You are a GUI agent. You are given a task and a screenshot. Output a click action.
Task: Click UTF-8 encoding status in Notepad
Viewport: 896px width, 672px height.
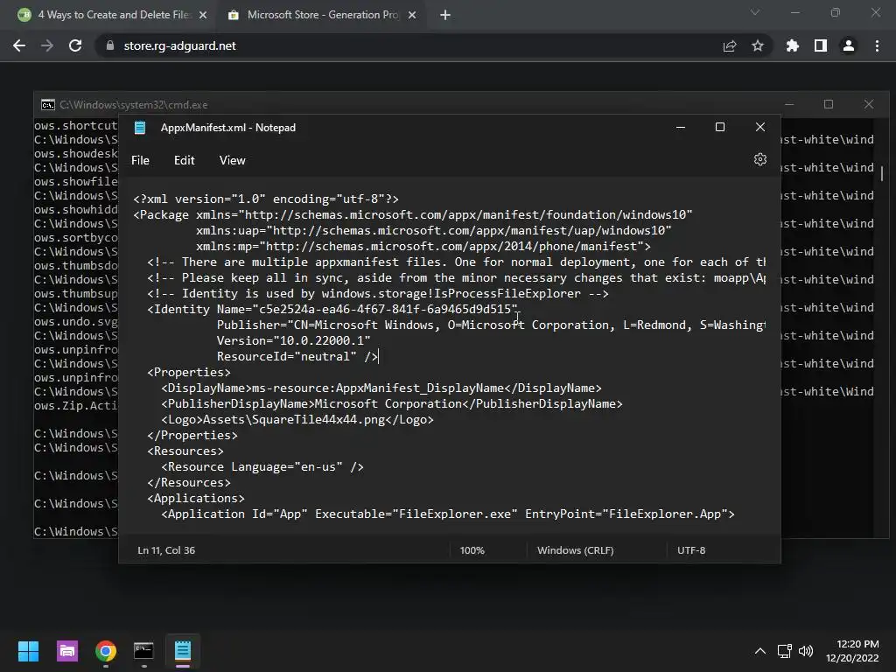coord(691,550)
